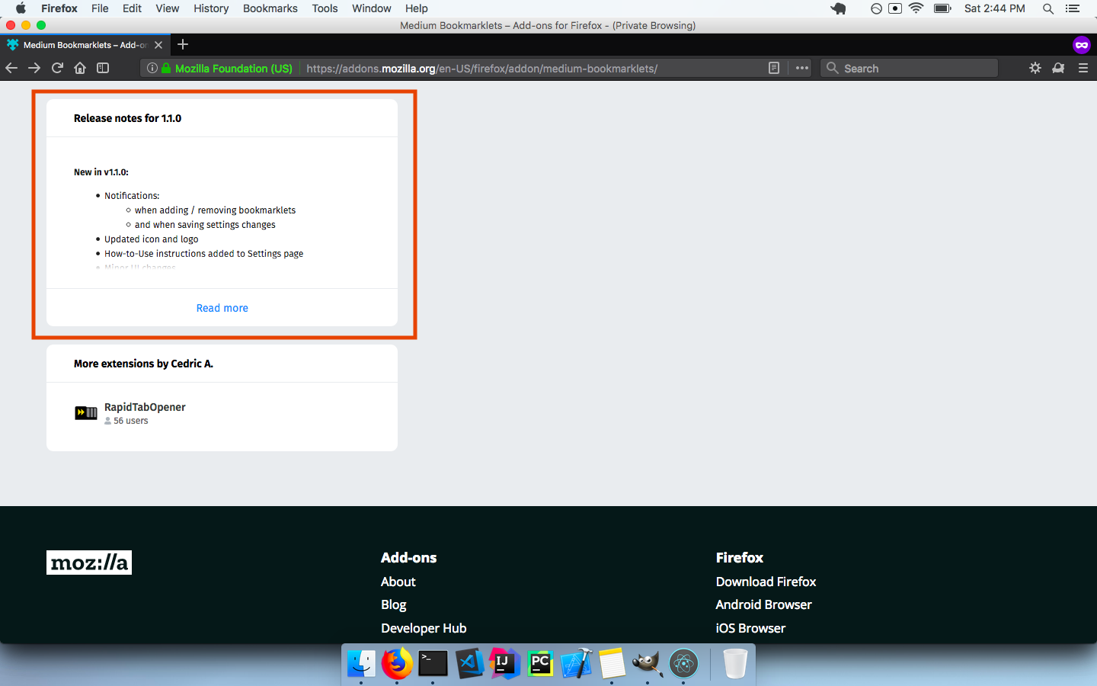Click the mozilla logo in the footer
The image size is (1097, 686).
[x=89, y=563]
